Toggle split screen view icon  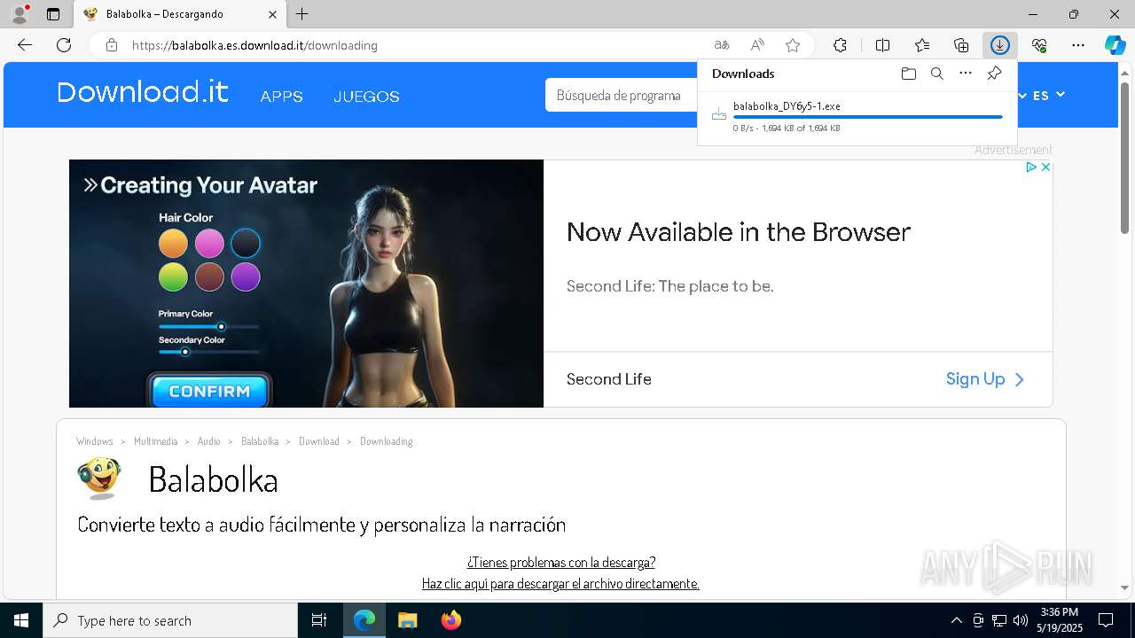click(x=882, y=45)
